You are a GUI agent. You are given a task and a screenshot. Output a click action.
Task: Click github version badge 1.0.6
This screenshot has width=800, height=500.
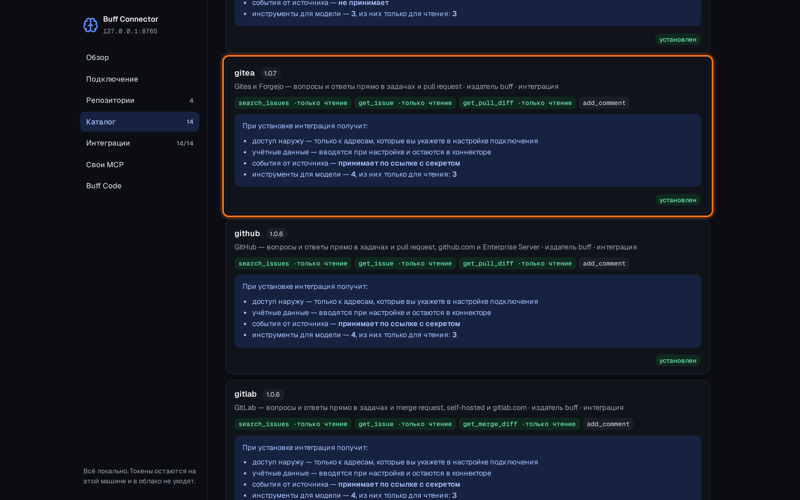[x=276, y=234]
